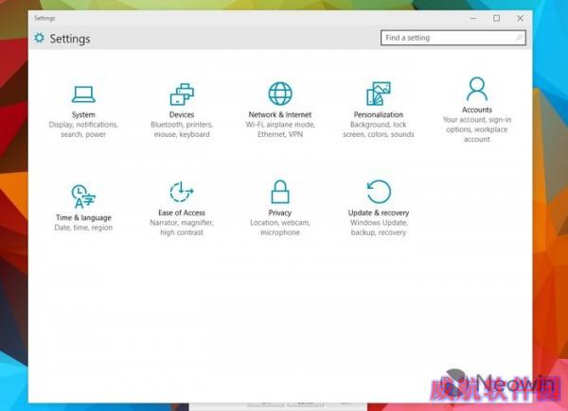Click 'Date, time, region' text

(83, 228)
